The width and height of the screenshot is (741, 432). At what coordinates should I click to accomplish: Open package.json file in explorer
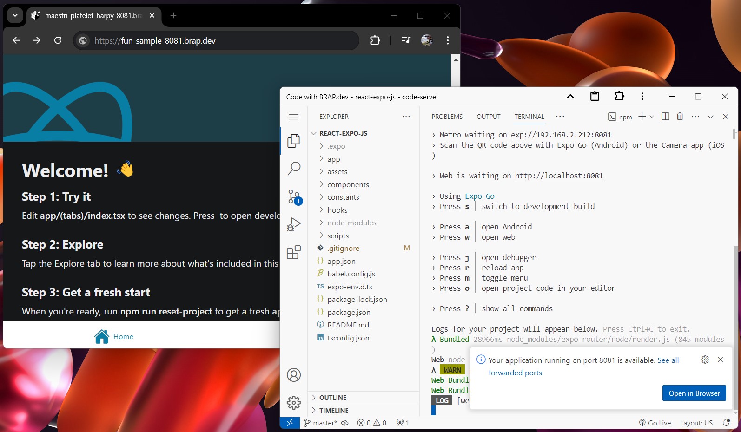(x=349, y=313)
